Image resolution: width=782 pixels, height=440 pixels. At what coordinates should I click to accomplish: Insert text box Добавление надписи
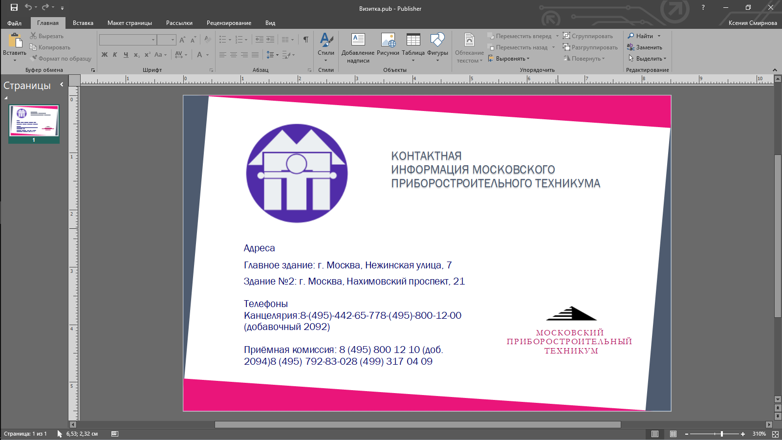(x=358, y=48)
